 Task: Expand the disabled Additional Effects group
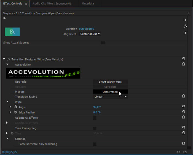pos(7,123)
